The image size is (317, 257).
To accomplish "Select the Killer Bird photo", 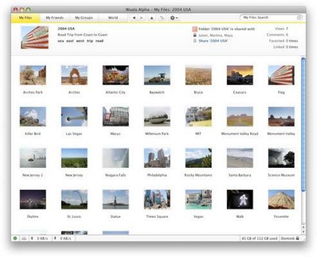I will click(33, 116).
